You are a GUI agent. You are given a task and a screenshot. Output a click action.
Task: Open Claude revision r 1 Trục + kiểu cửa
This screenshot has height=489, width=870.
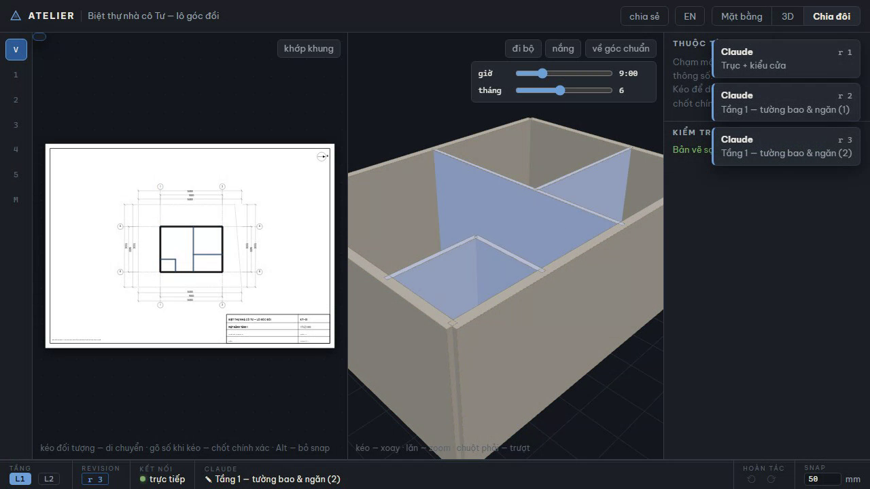[x=786, y=58]
